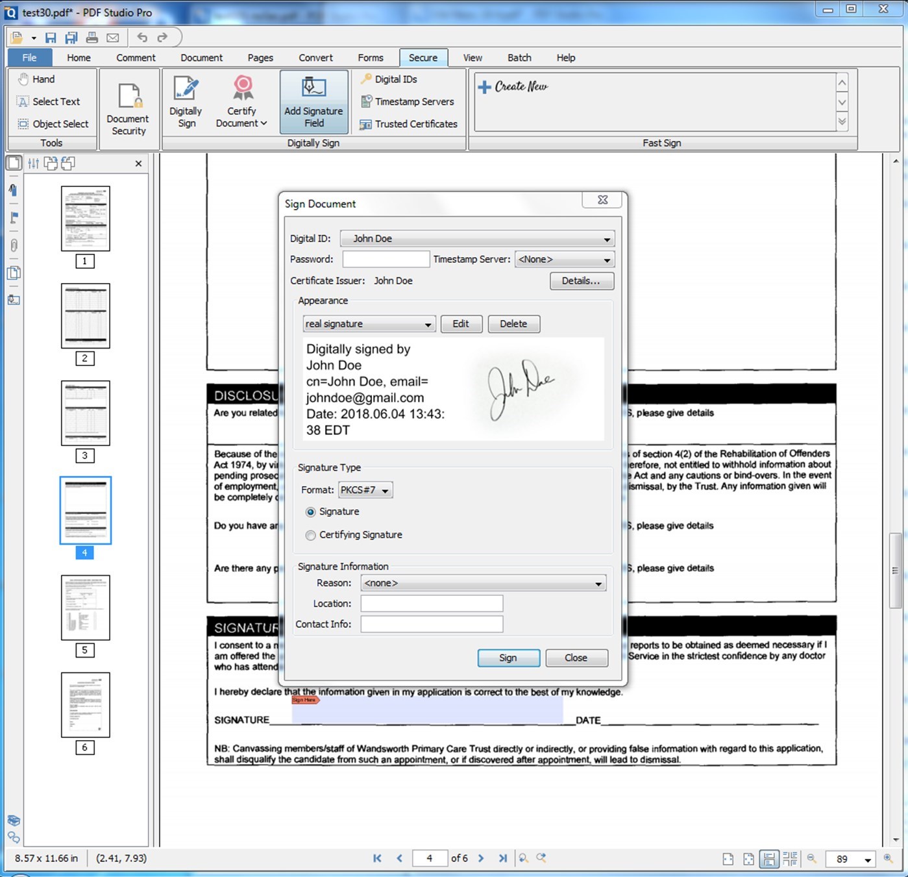Select the Hand tool
908x877 pixels.
[x=36, y=79]
